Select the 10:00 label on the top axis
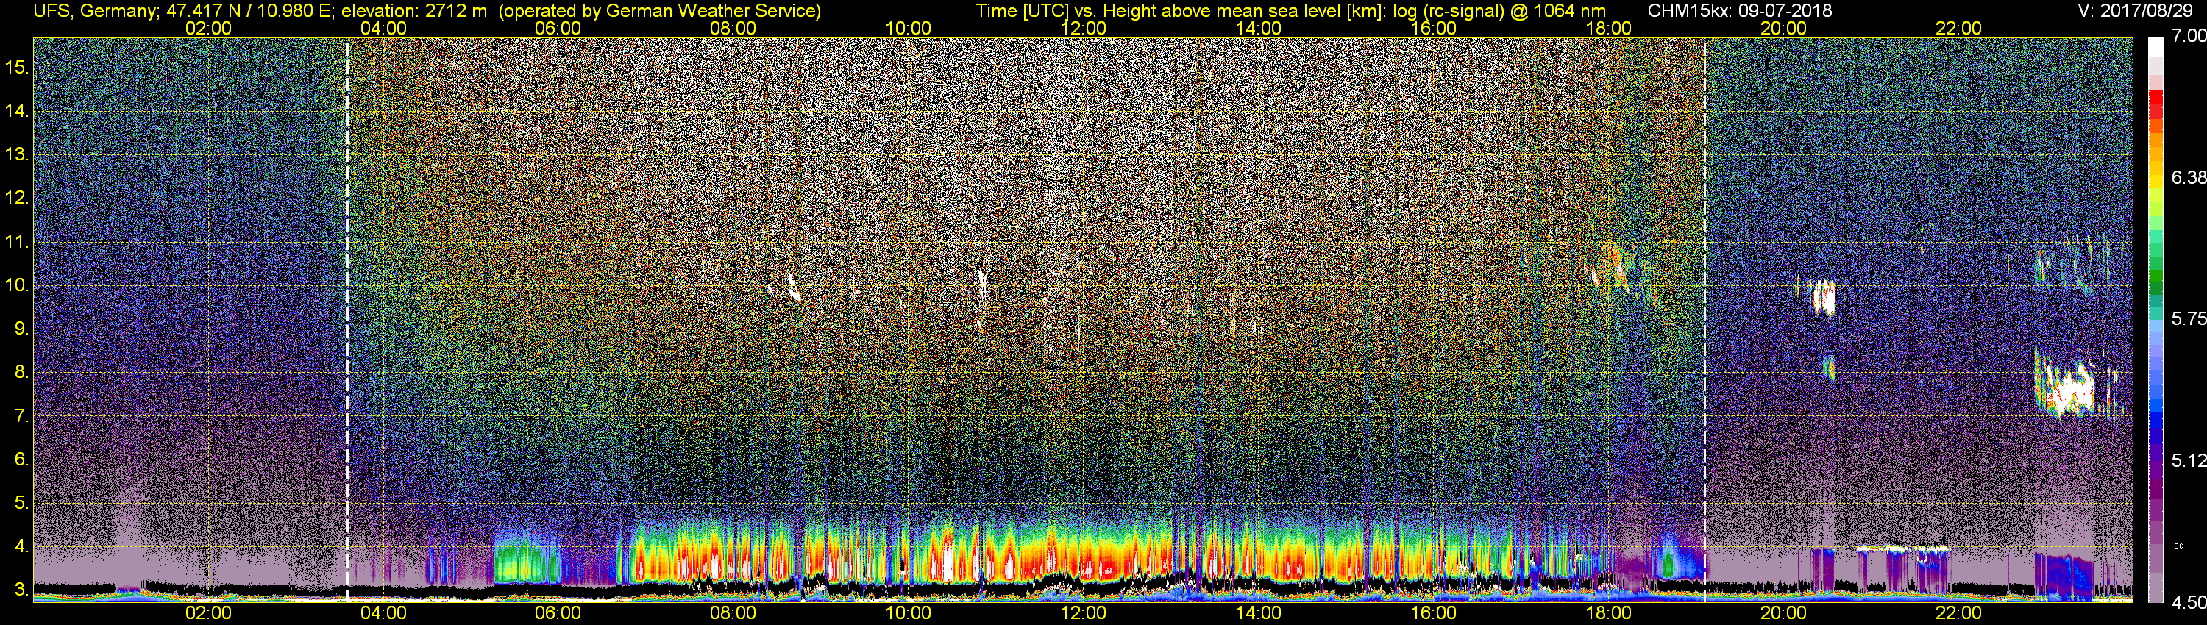 (908, 28)
